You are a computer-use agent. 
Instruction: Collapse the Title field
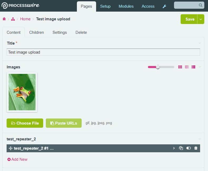(200, 43)
